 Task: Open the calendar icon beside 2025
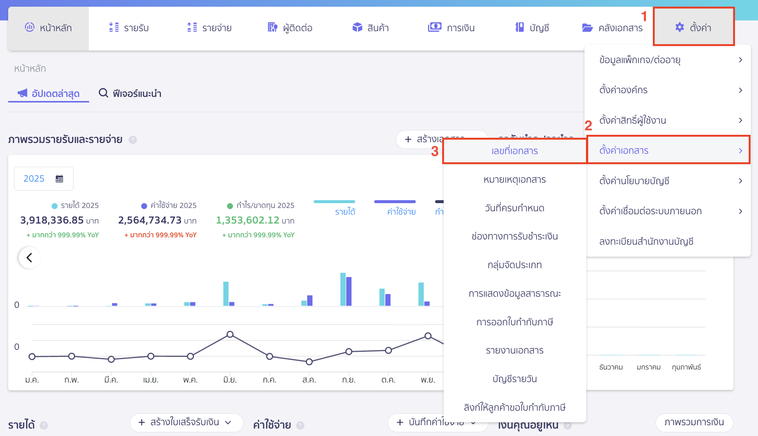59,178
